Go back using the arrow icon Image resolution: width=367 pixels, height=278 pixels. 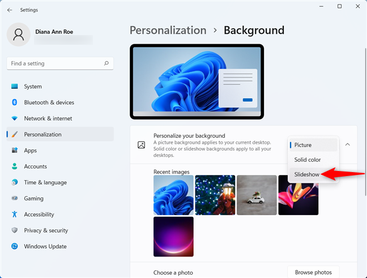tap(10, 10)
